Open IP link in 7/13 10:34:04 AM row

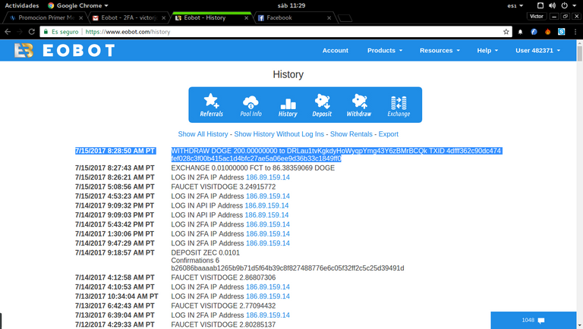click(268, 296)
